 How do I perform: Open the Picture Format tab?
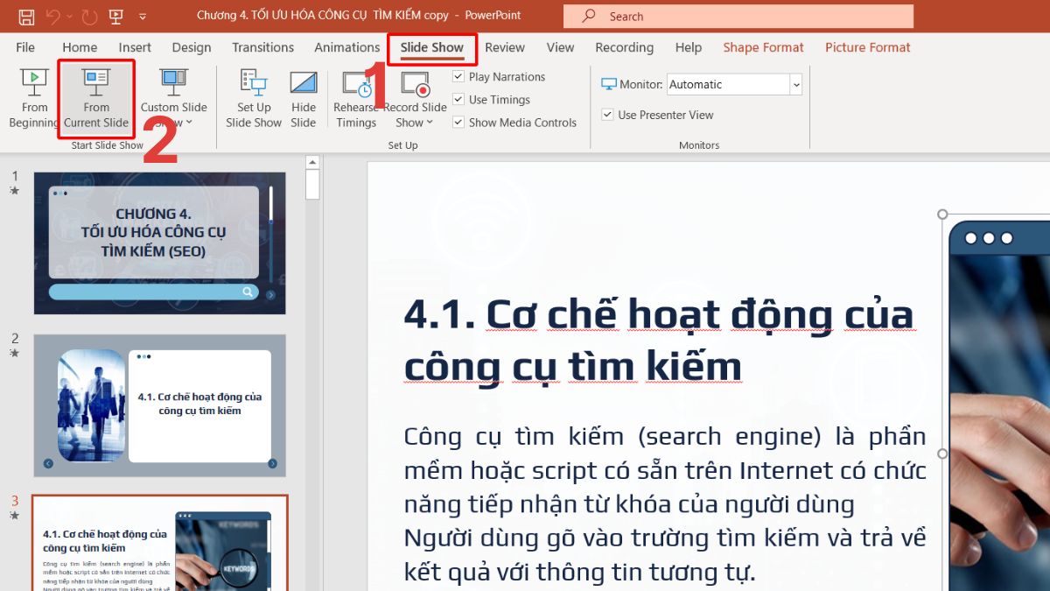(867, 47)
